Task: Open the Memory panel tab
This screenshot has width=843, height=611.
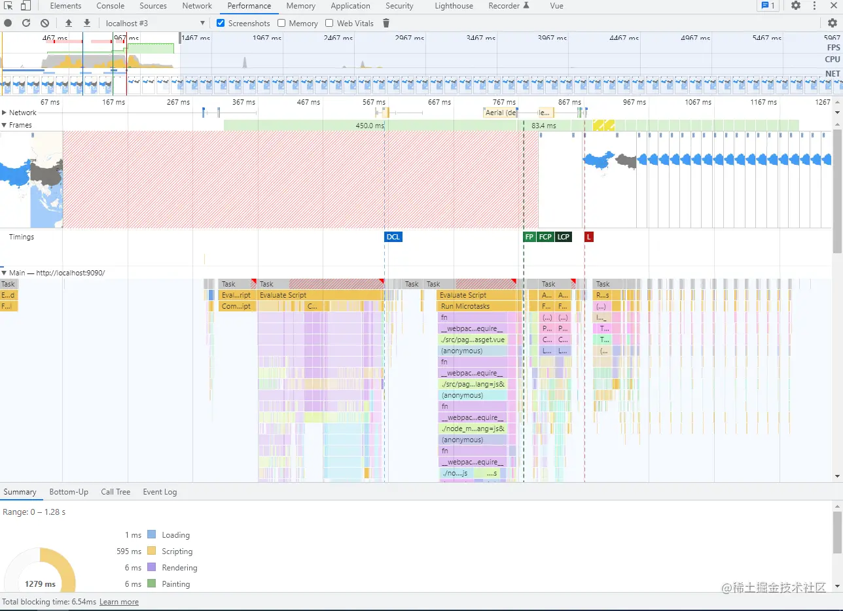Action: pos(300,6)
